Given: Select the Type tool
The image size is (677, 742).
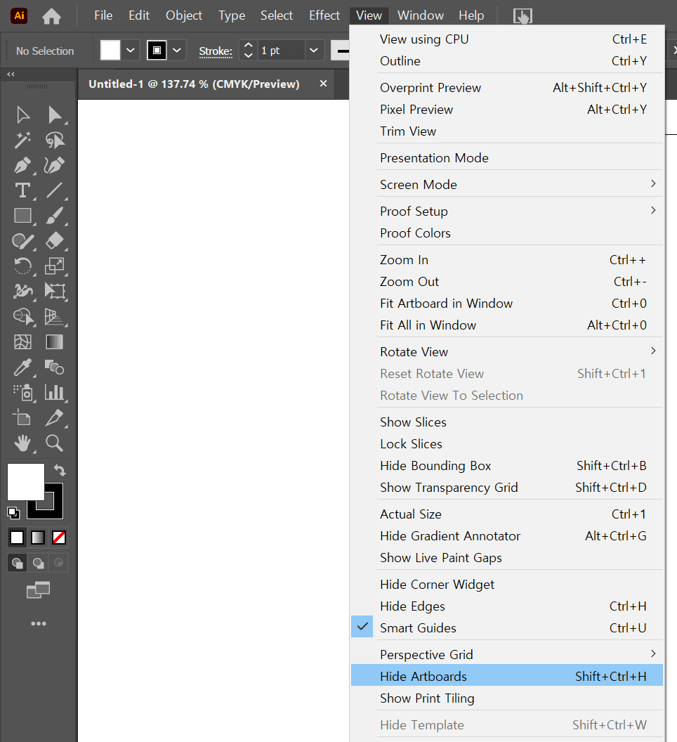Looking at the screenshot, I should [x=22, y=190].
